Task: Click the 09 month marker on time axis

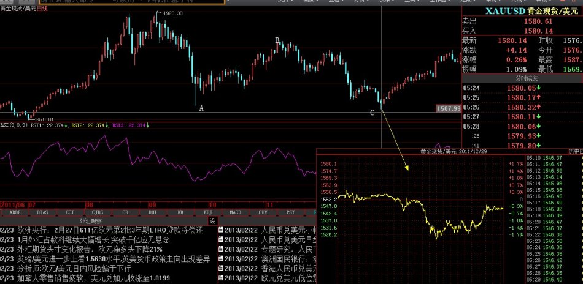Action: tap(152, 204)
